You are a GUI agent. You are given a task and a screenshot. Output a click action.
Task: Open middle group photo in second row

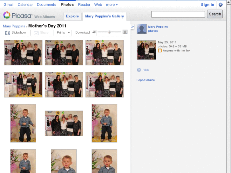[64, 85]
